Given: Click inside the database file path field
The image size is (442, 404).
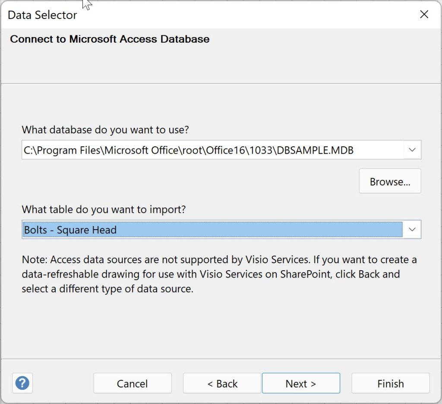Looking at the screenshot, I should pos(212,150).
